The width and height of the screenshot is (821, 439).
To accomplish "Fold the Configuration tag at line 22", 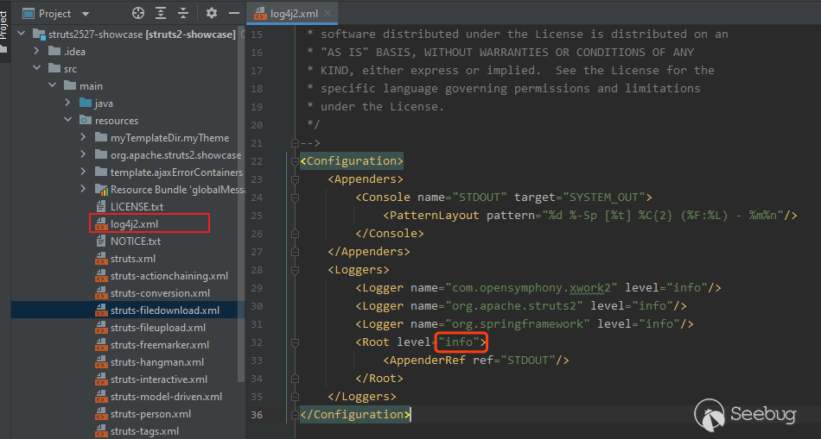I will 296,161.
